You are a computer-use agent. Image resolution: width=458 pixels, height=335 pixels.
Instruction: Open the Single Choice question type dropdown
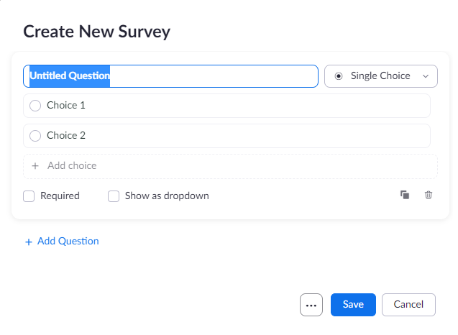pos(380,76)
